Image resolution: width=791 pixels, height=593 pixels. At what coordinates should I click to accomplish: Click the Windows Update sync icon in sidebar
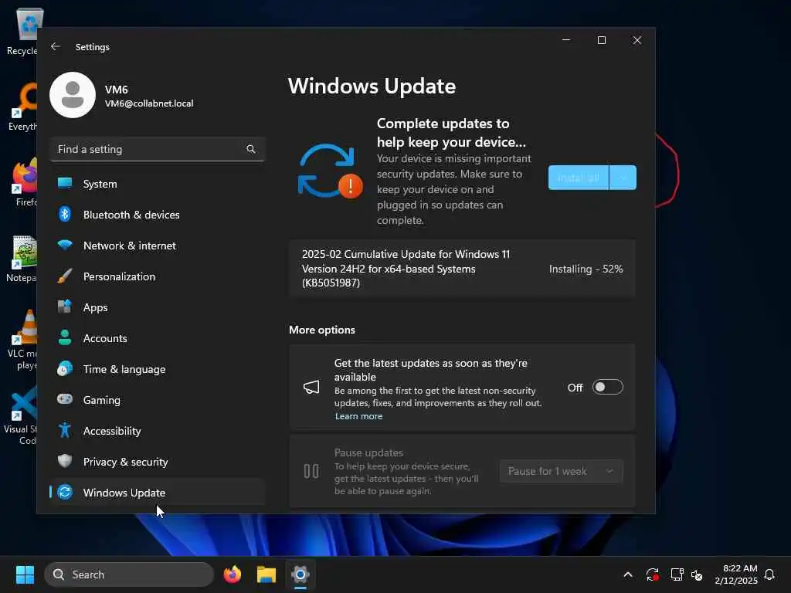point(65,492)
